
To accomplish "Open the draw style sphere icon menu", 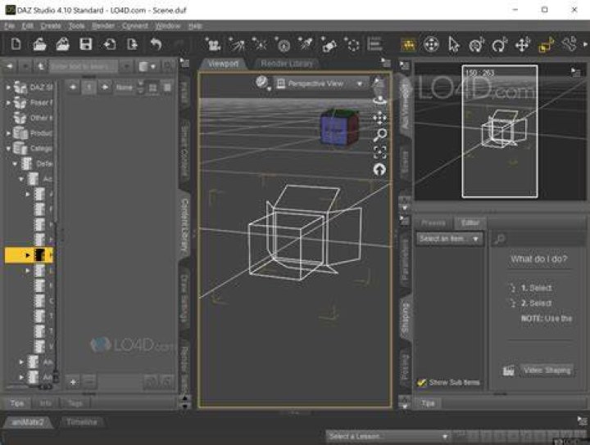I will (x=262, y=83).
